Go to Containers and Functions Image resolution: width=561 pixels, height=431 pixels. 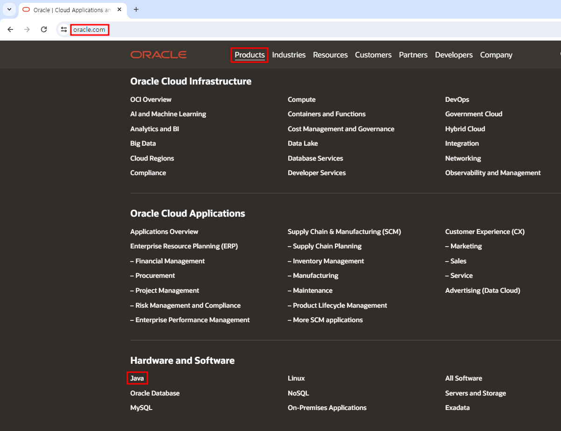(x=326, y=114)
